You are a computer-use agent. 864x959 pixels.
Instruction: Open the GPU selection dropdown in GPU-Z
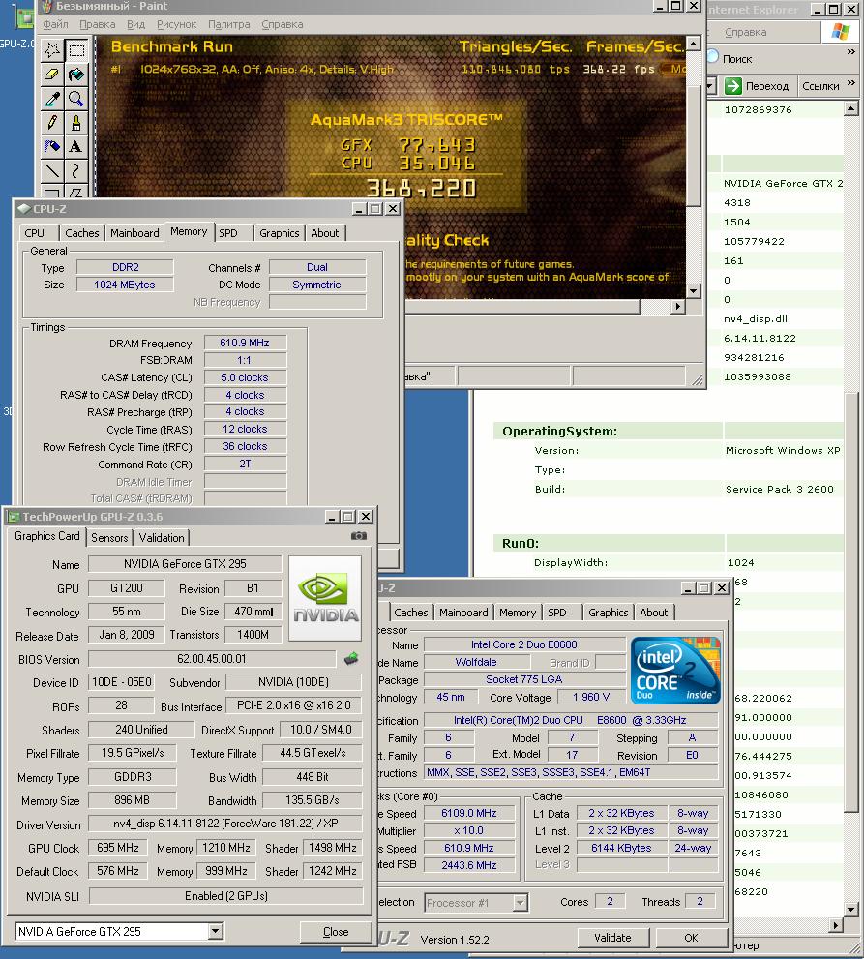point(215,932)
